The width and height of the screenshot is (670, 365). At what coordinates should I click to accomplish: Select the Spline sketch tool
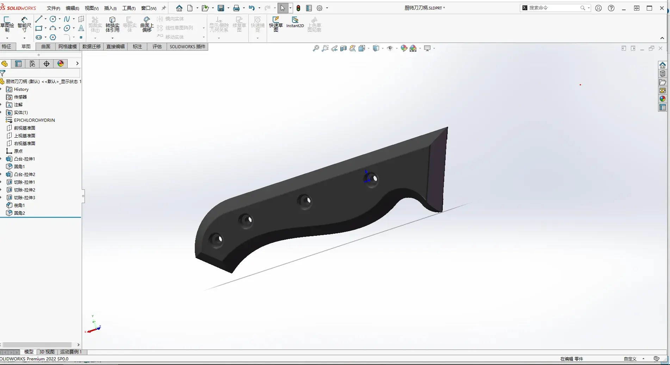coord(67,19)
